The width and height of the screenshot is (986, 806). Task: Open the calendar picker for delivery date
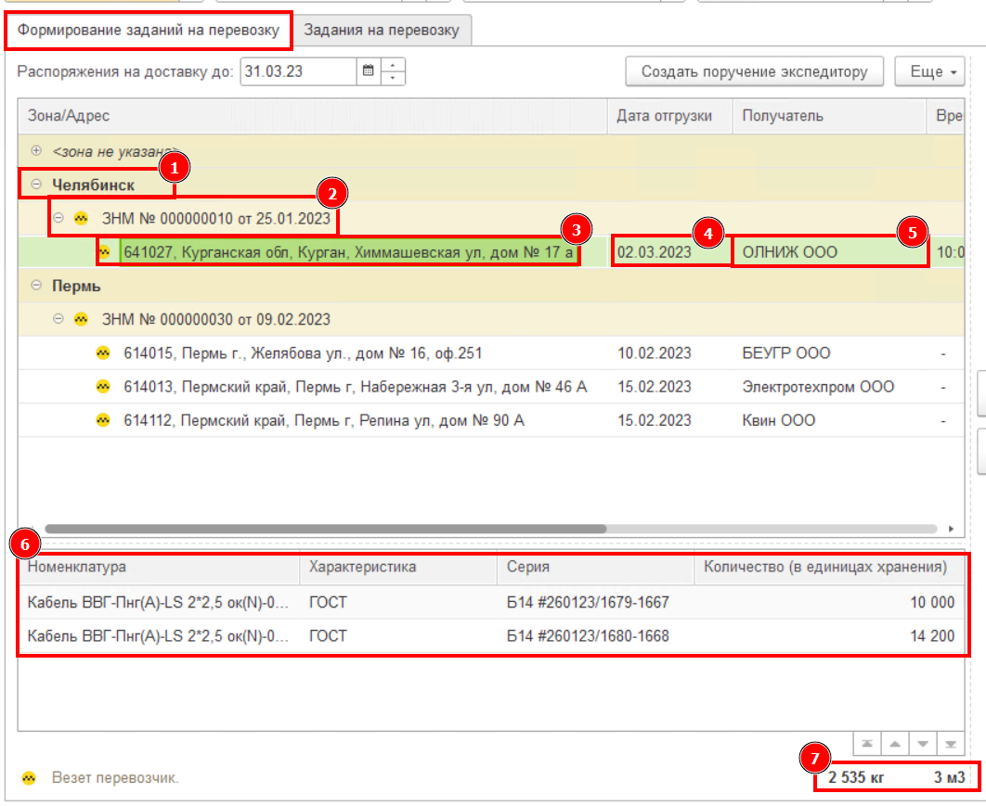click(369, 71)
